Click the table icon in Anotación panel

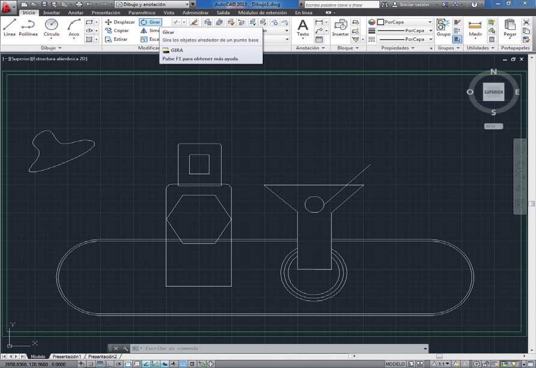tap(319, 39)
